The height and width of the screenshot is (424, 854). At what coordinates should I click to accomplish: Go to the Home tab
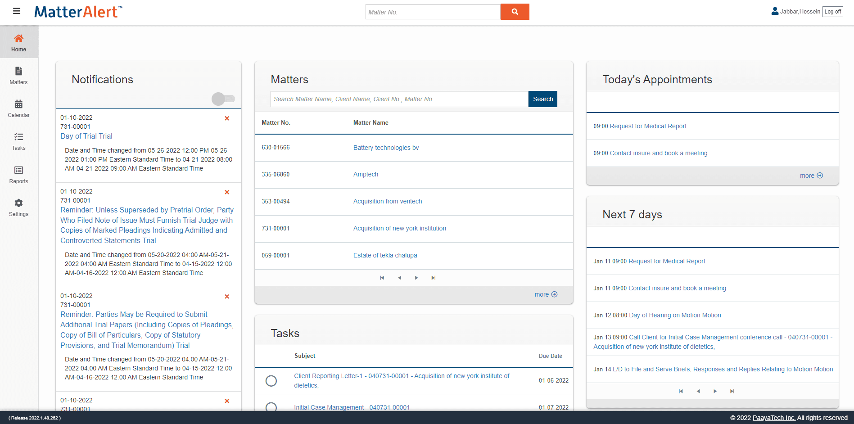coord(18,42)
